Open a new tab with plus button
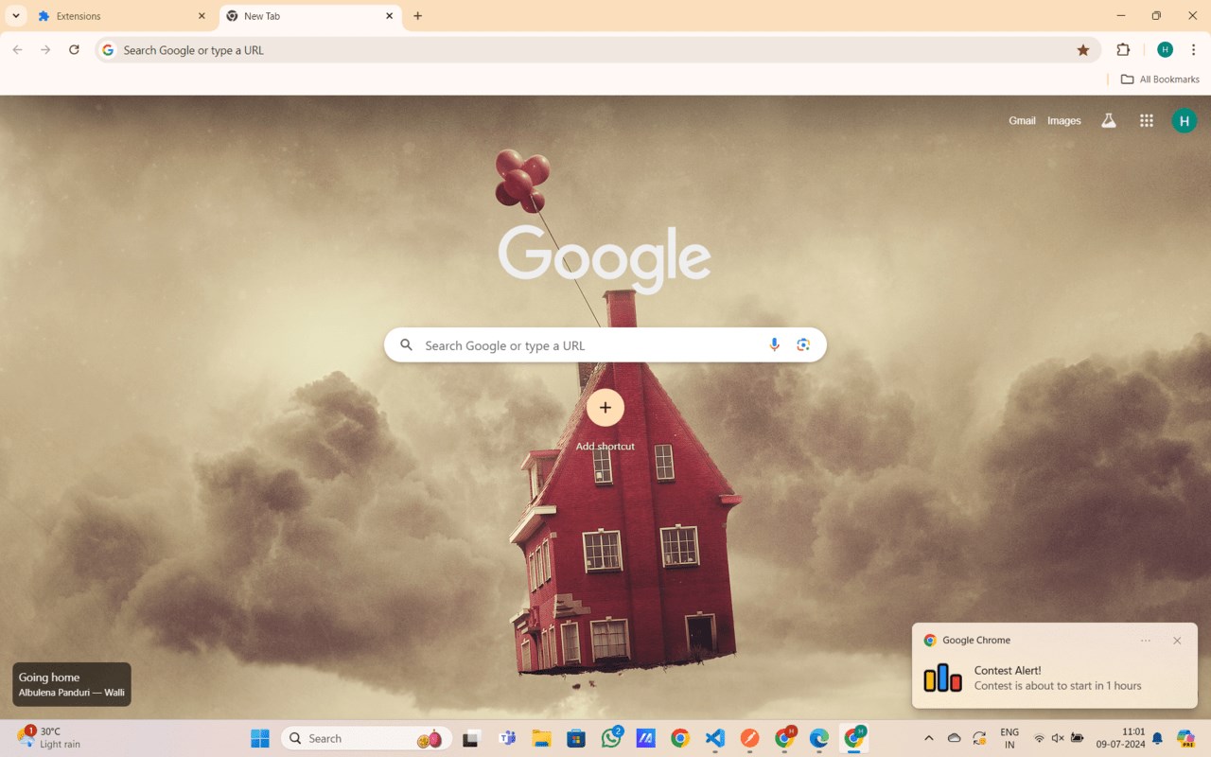Viewport: 1211px width, 757px height. (x=418, y=16)
